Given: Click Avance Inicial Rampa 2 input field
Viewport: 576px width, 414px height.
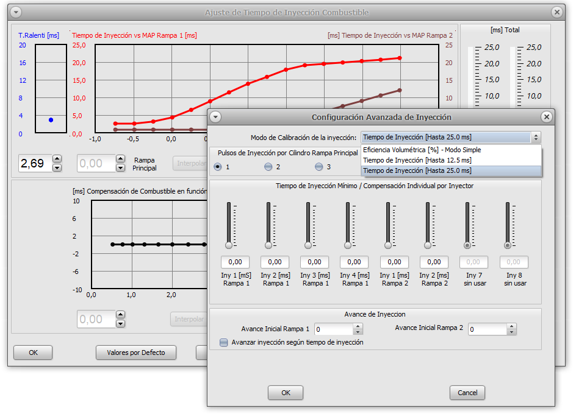Looking at the screenshot, I should (x=488, y=329).
